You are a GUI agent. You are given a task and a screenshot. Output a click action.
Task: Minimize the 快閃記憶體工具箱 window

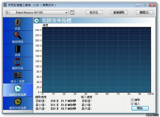[x=138, y=5]
